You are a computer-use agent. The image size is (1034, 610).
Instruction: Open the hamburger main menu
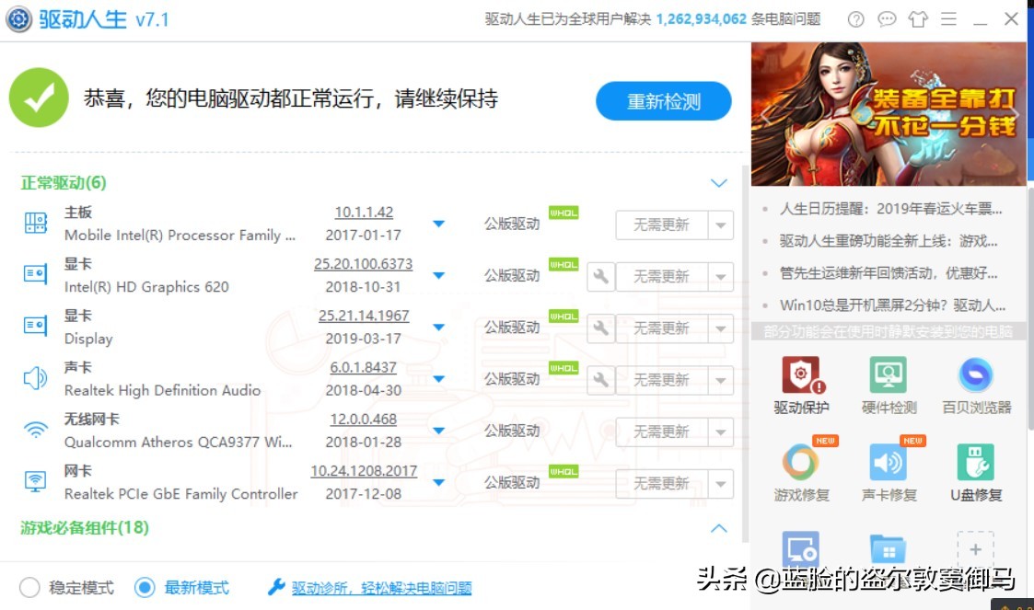tap(948, 18)
